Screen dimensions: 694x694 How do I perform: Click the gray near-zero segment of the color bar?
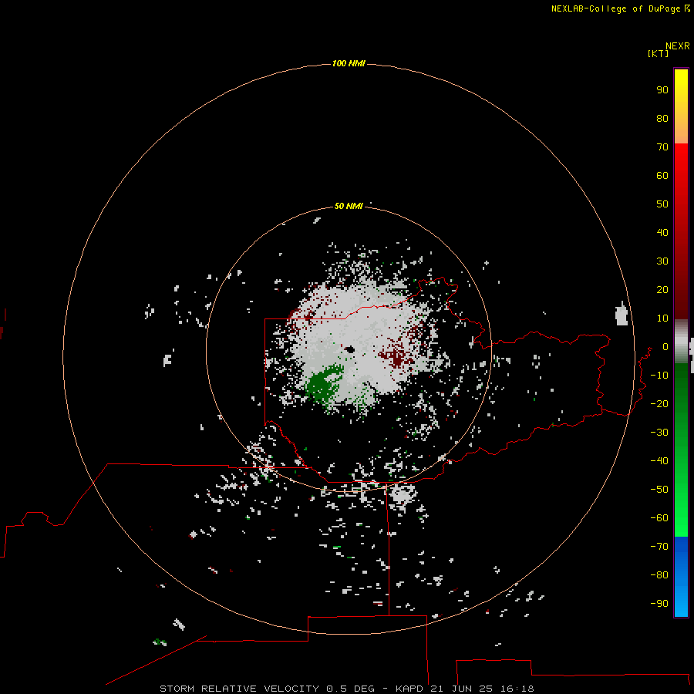coord(681,342)
